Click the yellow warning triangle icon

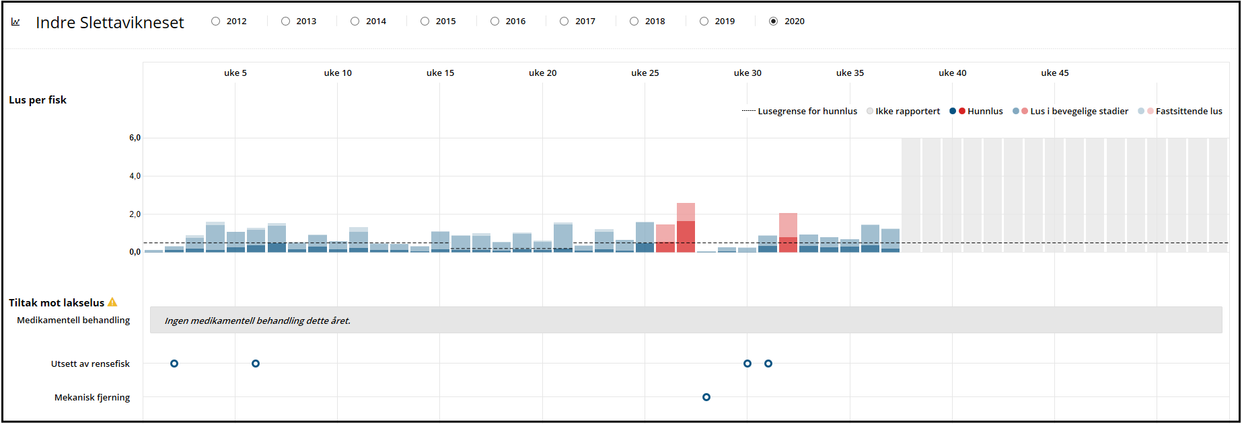click(x=112, y=302)
